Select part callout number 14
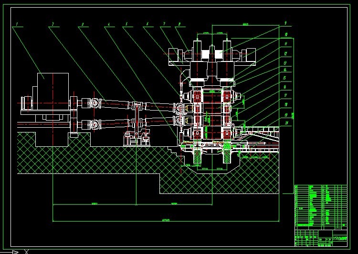 pyautogui.click(x=285, y=70)
